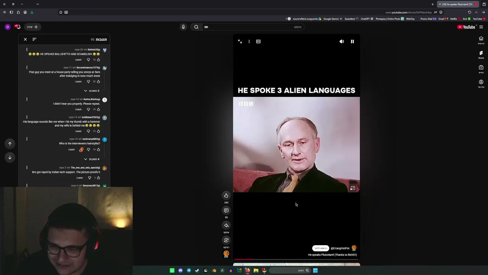Viewport: 488px width, 275px height.
Task: Open Subscriptions in the YouTube sidebar
Action: [481, 69]
